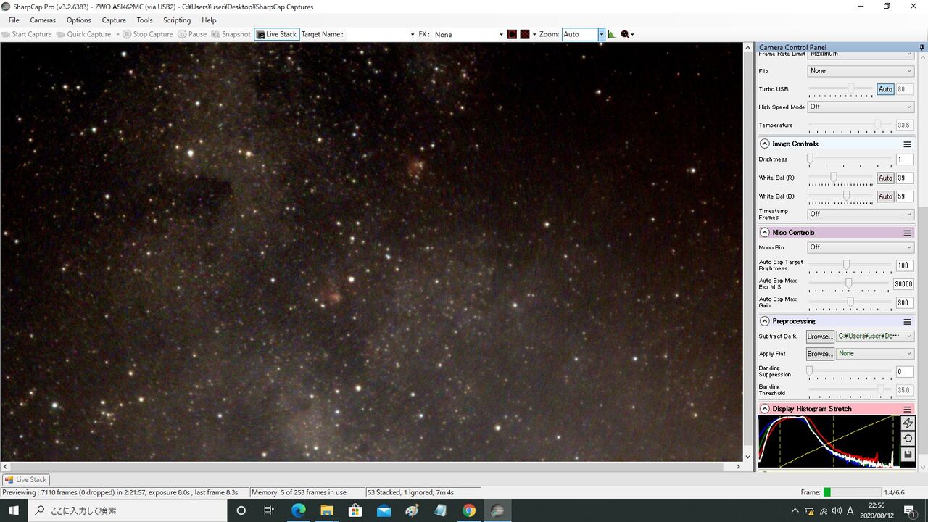Screen dimensions: 928x522
Task: Toggle the Turbo USB Auto button
Action: click(x=885, y=89)
